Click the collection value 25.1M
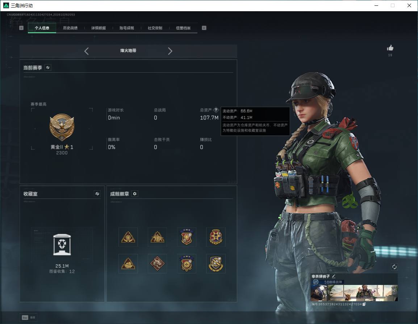 (x=62, y=266)
